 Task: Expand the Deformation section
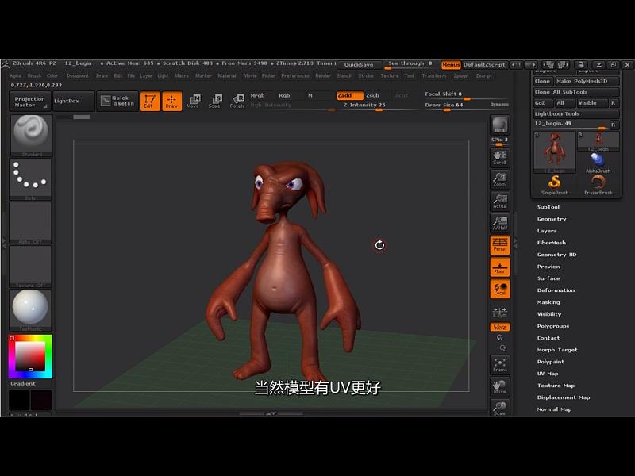(x=556, y=290)
